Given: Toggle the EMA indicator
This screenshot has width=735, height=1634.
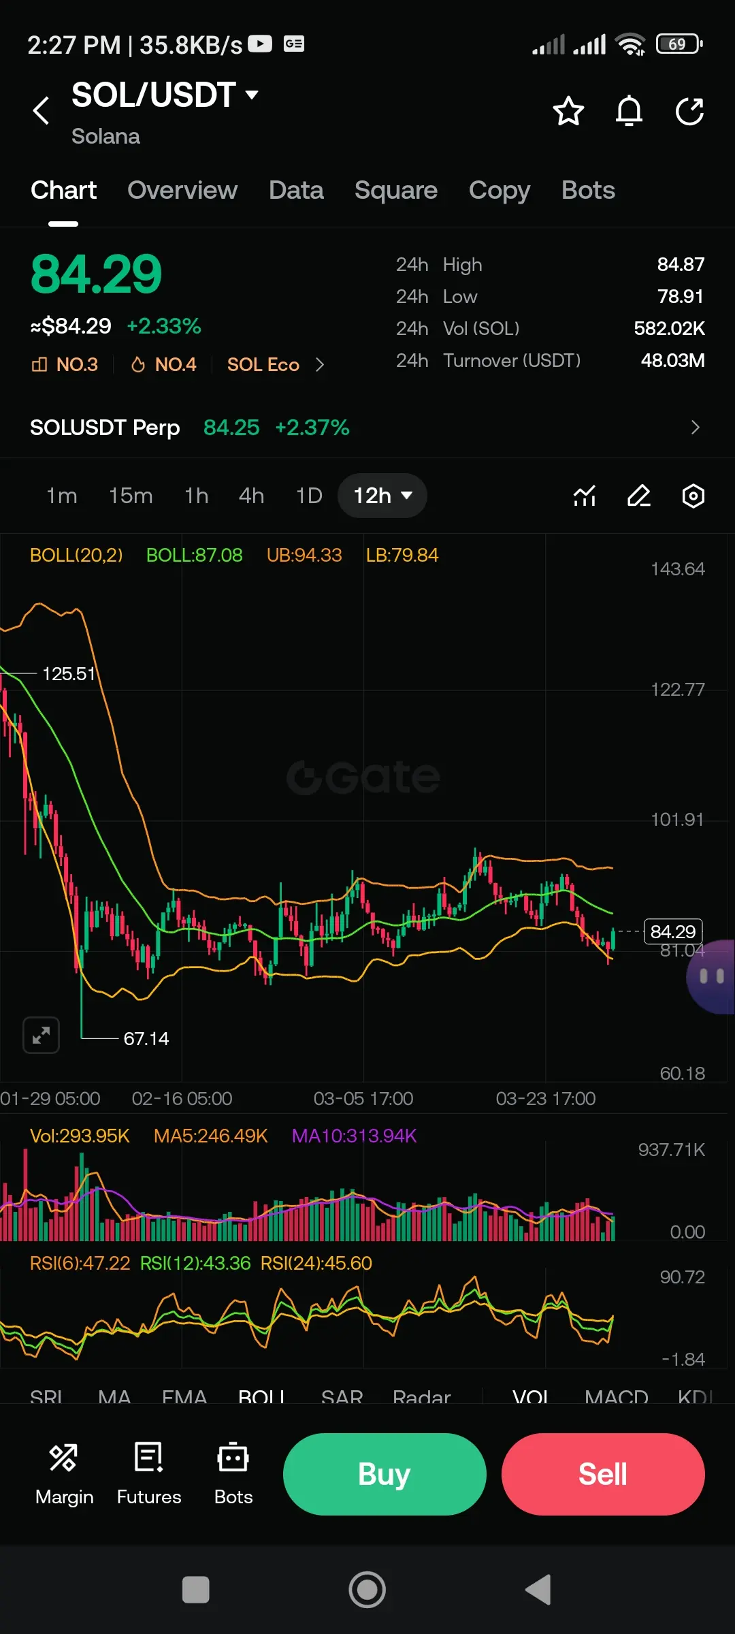Looking at the screenshot, I should point(184,1397).
